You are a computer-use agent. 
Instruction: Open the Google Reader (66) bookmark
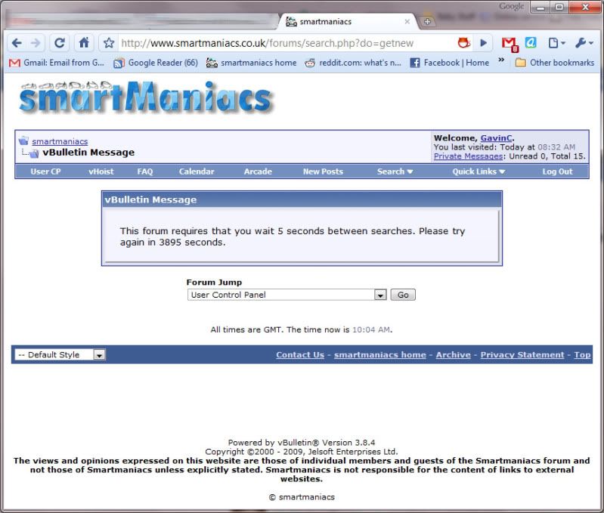pos(156,63)
